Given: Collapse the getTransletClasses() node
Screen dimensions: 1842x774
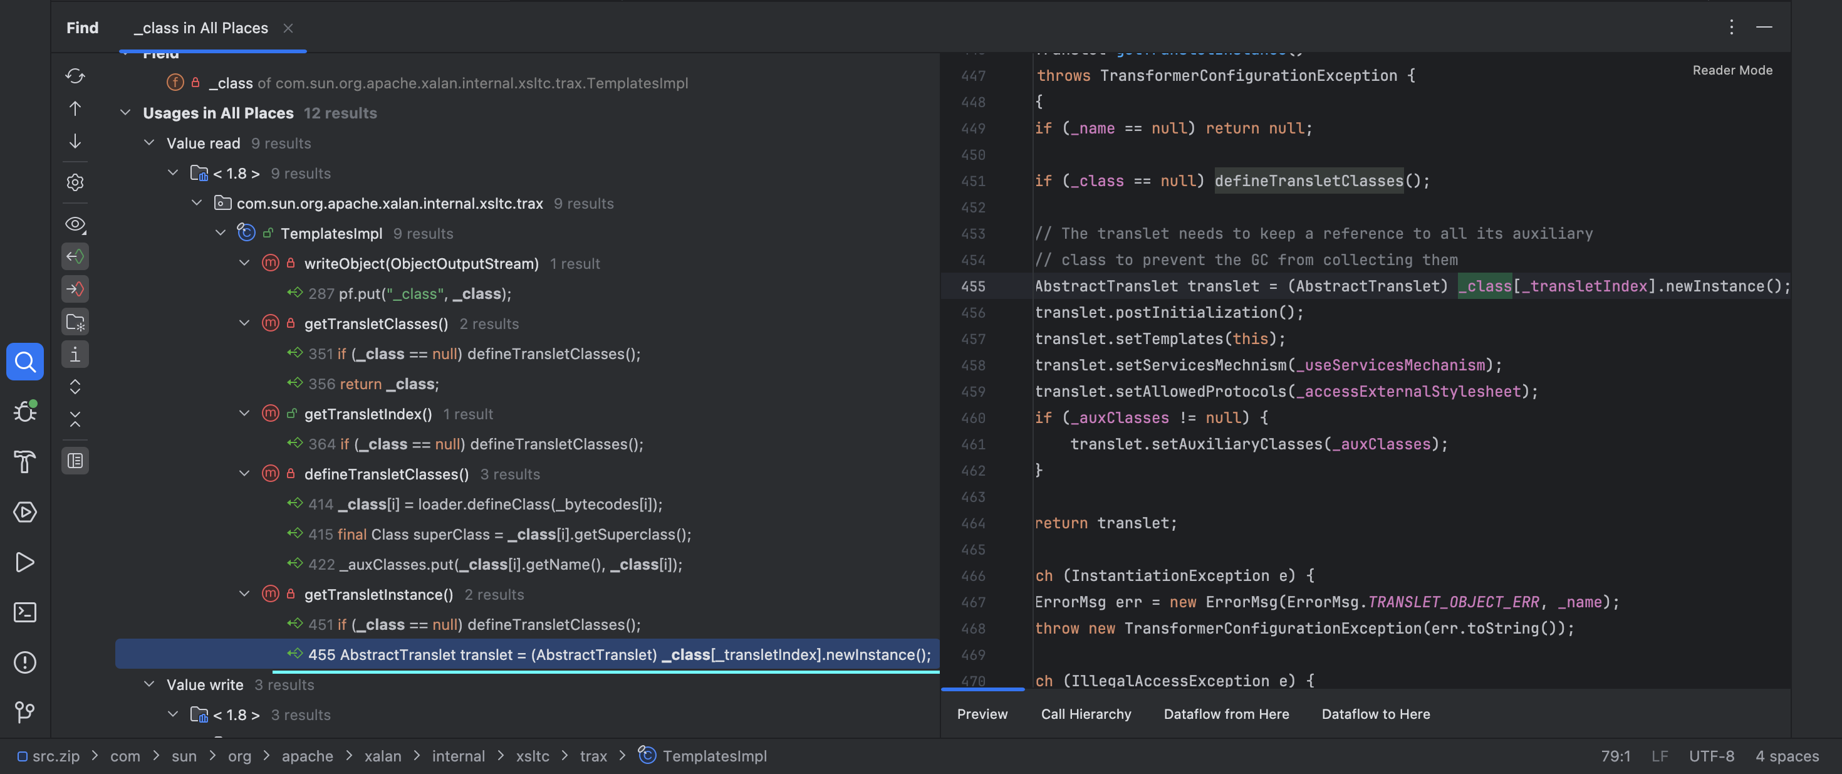Looking at the screenshot, I should pos(244,323).
